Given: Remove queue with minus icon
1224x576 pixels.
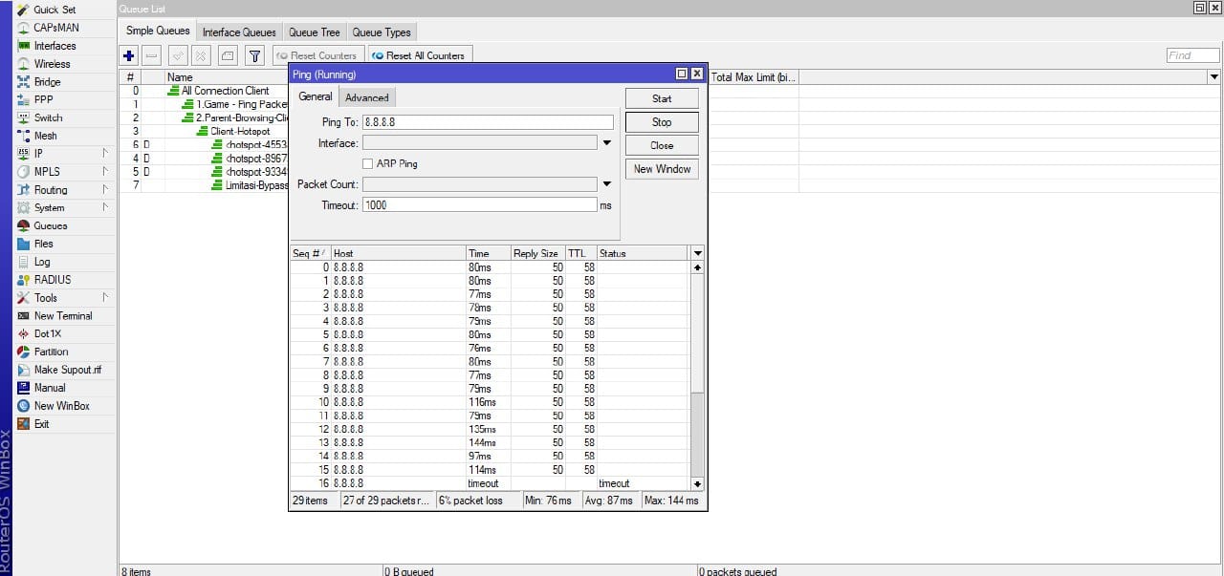Looking at the screenshot, I should (x=152, y=55).
